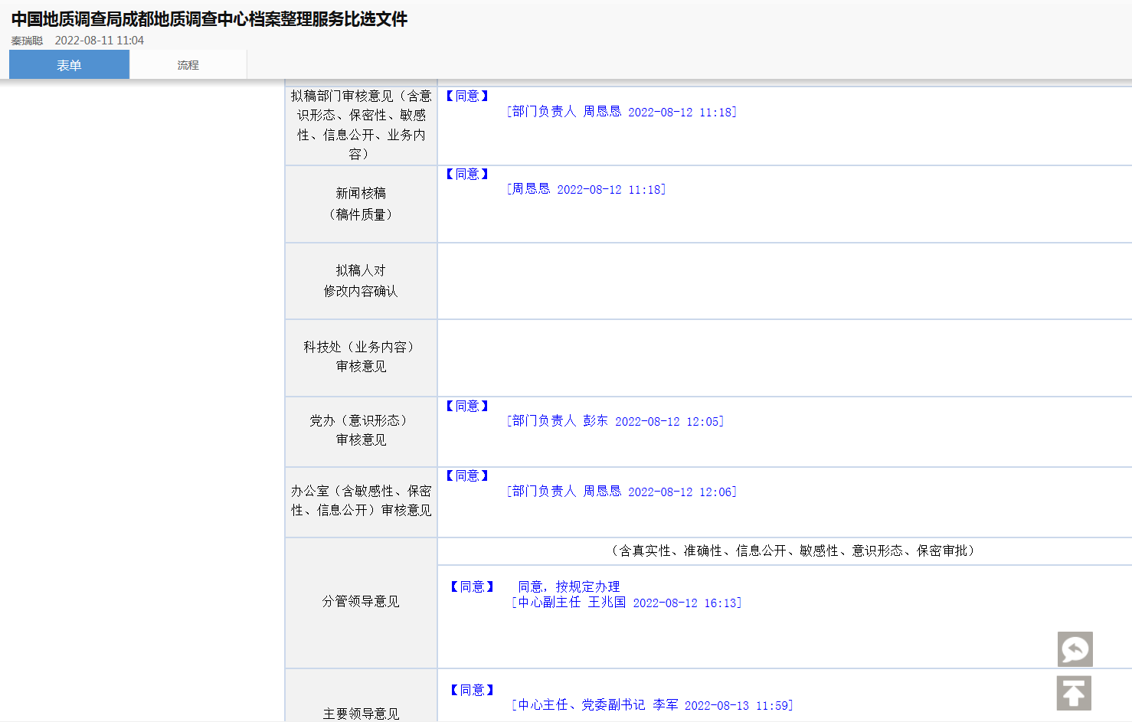Select the 党办（意识形态）审核意见 label
The height and width of the screenshot is (722, 1132).
(361, 430)
